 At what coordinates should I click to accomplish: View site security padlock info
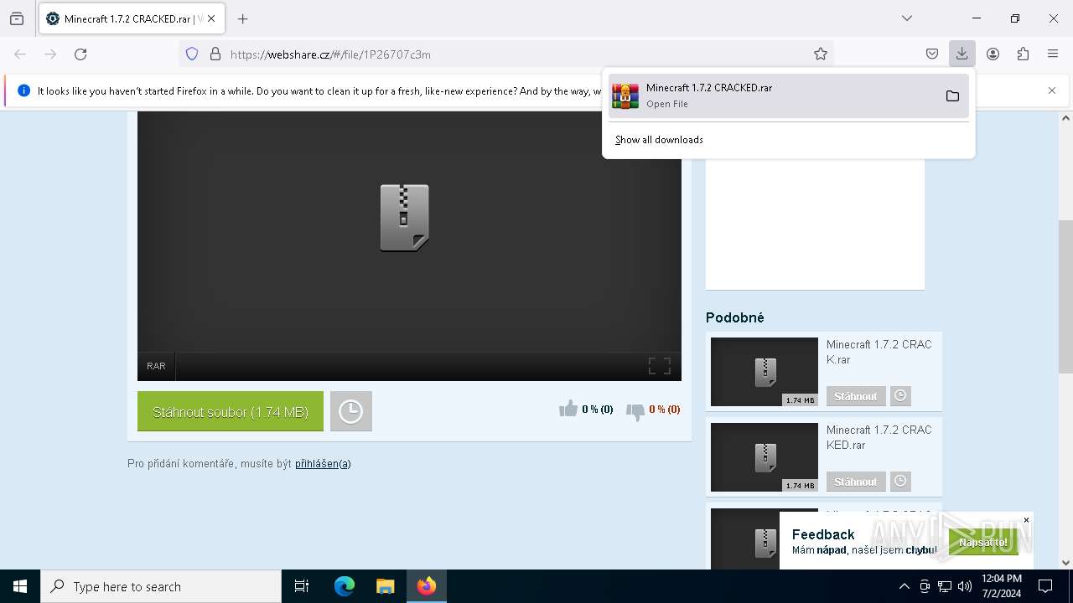(x=215, y=54)
